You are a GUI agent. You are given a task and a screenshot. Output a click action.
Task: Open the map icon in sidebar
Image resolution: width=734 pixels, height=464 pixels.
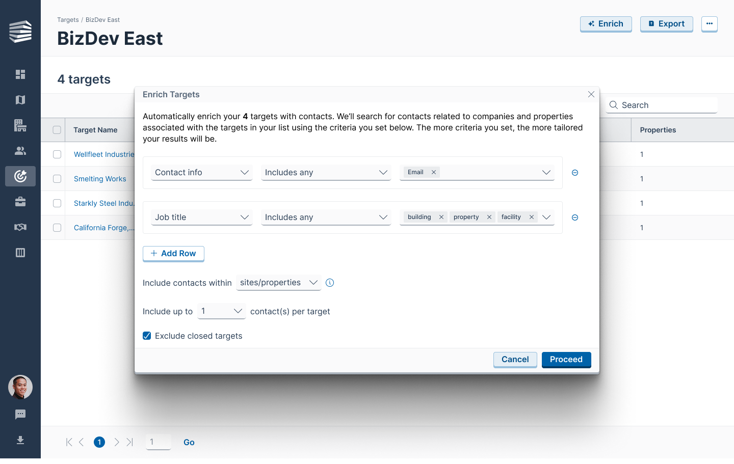click(x=20, y=100)
